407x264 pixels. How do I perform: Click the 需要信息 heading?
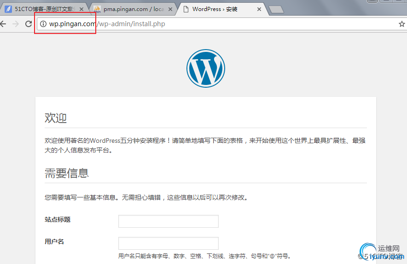tap(67, 173)
